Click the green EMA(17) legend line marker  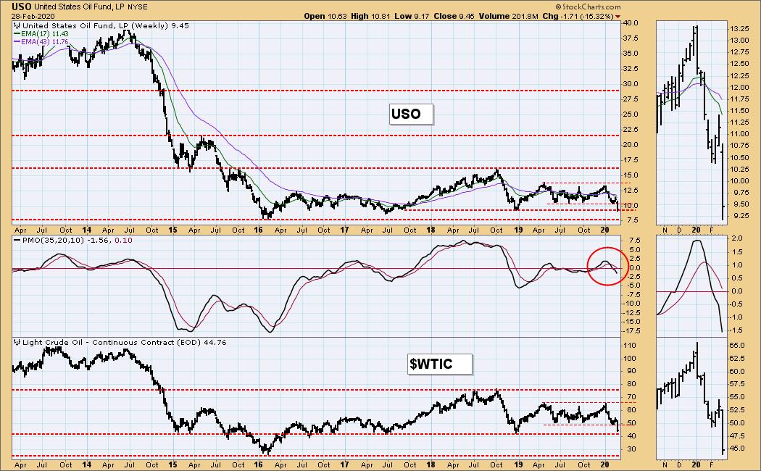tap(17, 34)
